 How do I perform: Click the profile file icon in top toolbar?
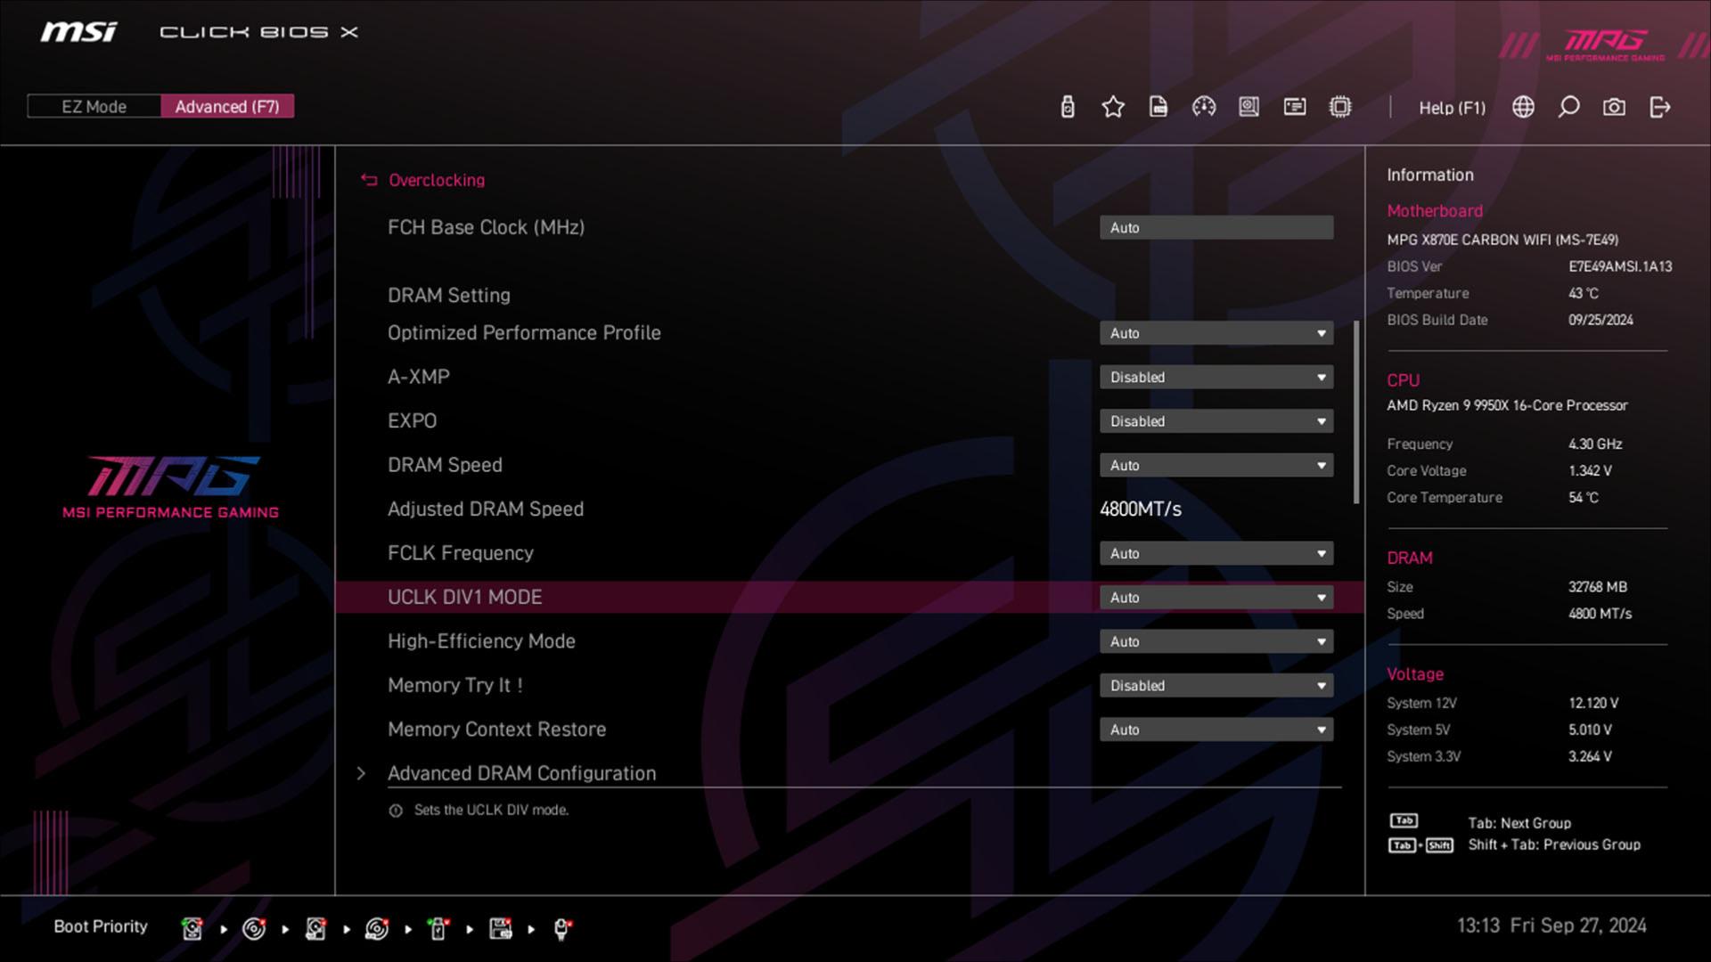pyautogui.click(x=1158, y=107)
